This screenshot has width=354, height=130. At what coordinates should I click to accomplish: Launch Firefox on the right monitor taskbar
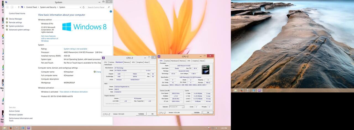pyautogui.click(x=241, y=90)
